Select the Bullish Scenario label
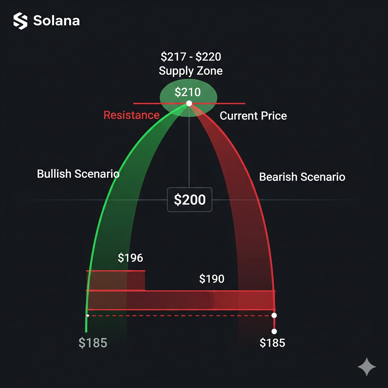388x388 pixels. [x=78, y=174]
